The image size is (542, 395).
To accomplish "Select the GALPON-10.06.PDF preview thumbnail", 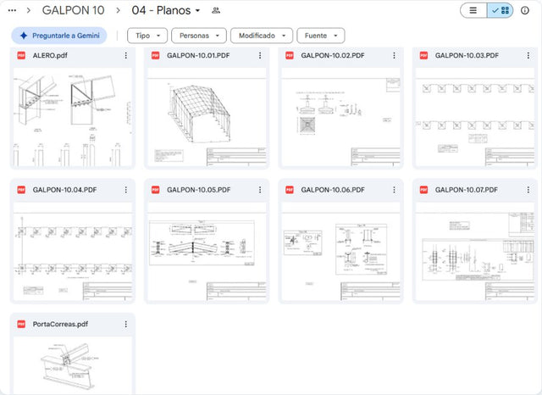I will pos(340,252).
